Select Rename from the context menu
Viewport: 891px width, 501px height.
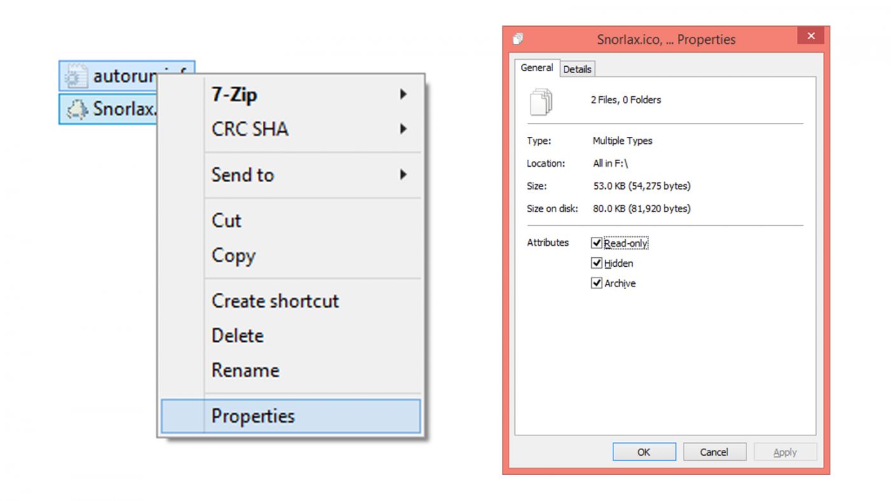(x=245, y=370)
